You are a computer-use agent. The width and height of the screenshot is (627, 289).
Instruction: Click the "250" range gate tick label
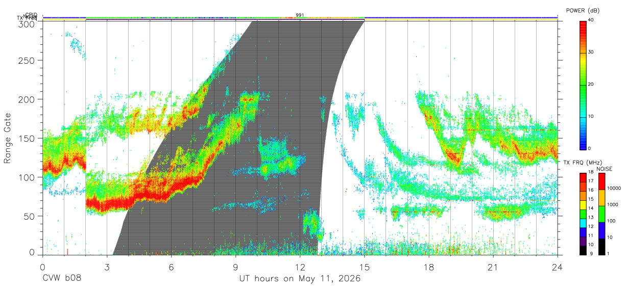[x=26, y=60]
